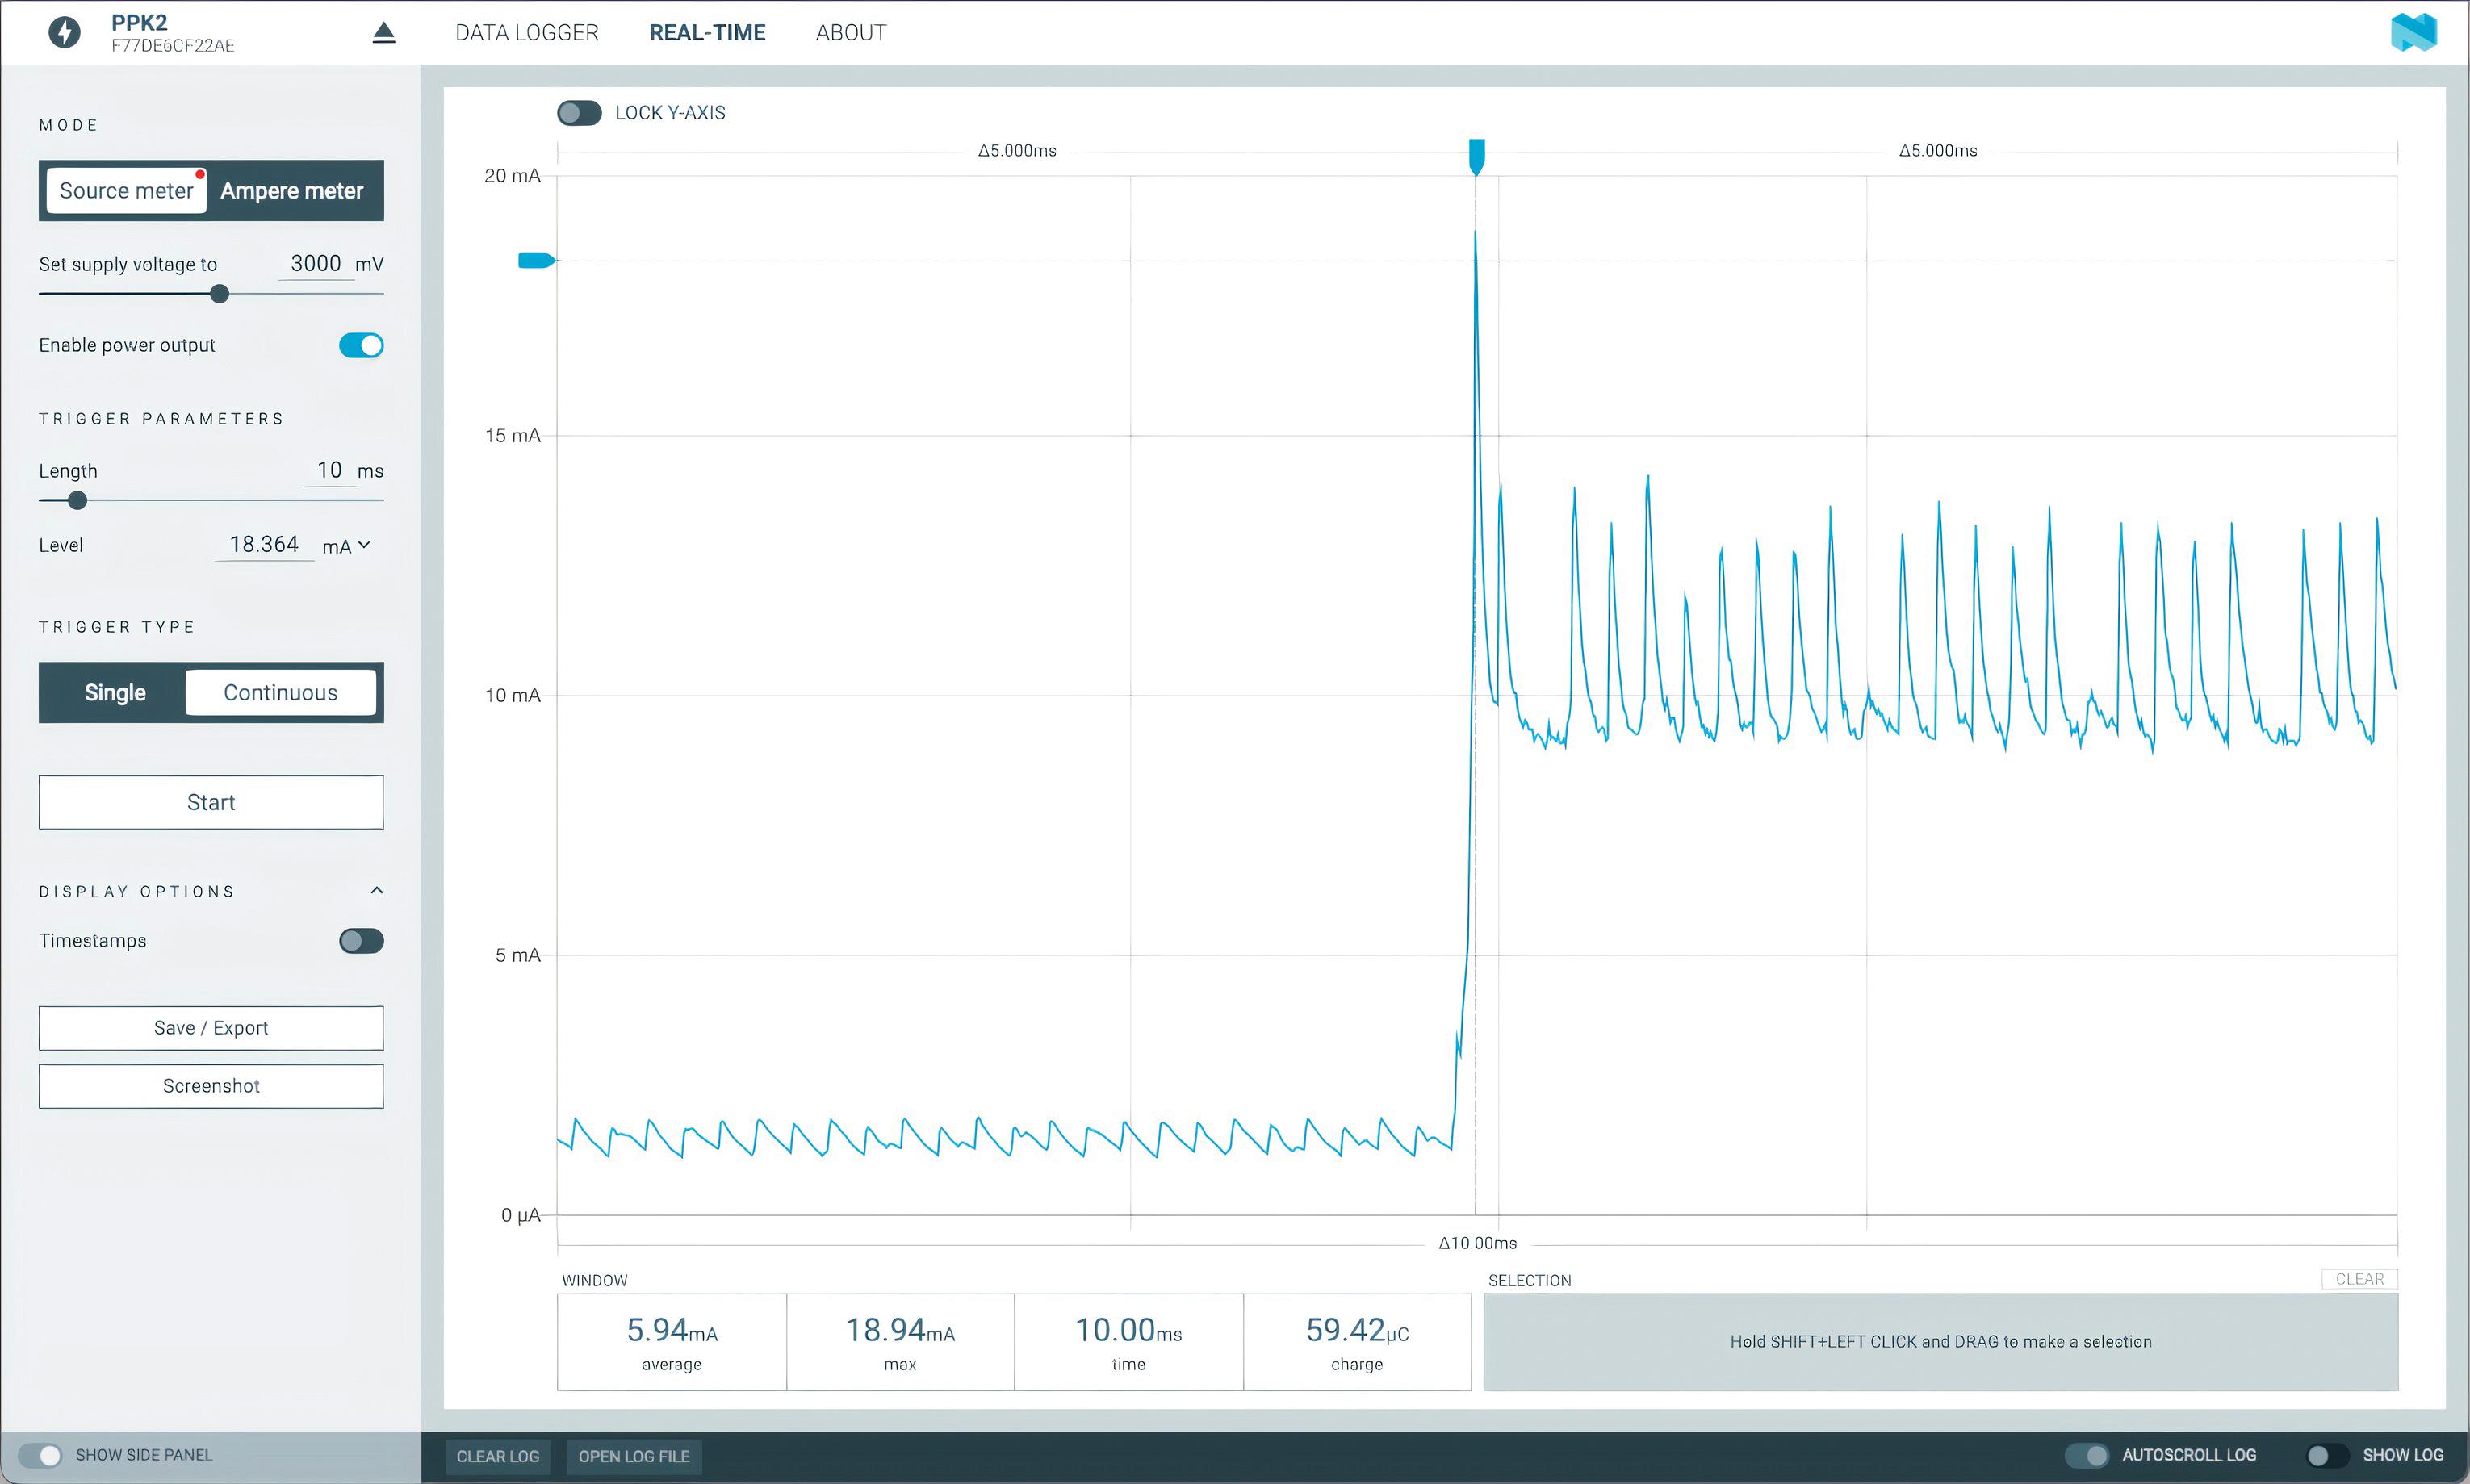Enable the Show Log switch

(x=2326, y=1455)
